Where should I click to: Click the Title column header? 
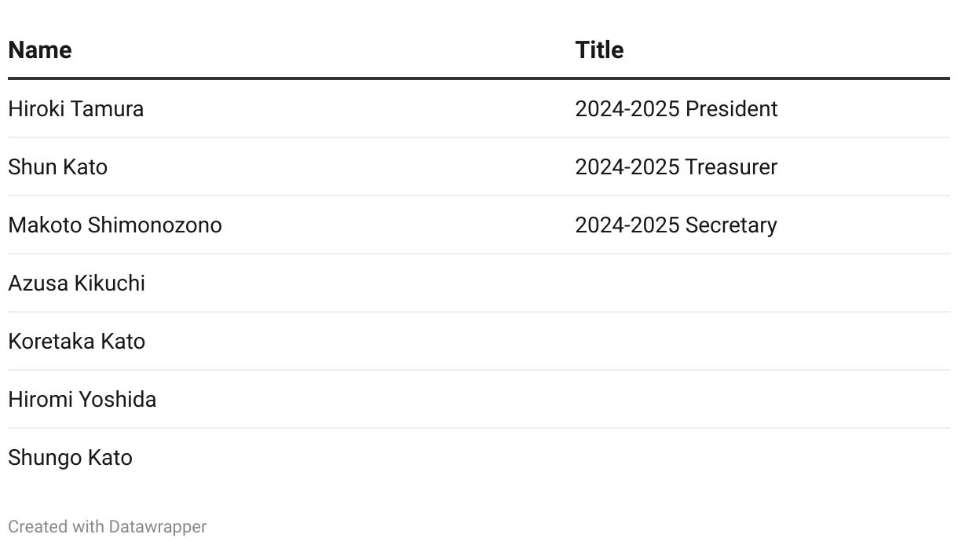[599, 50]
